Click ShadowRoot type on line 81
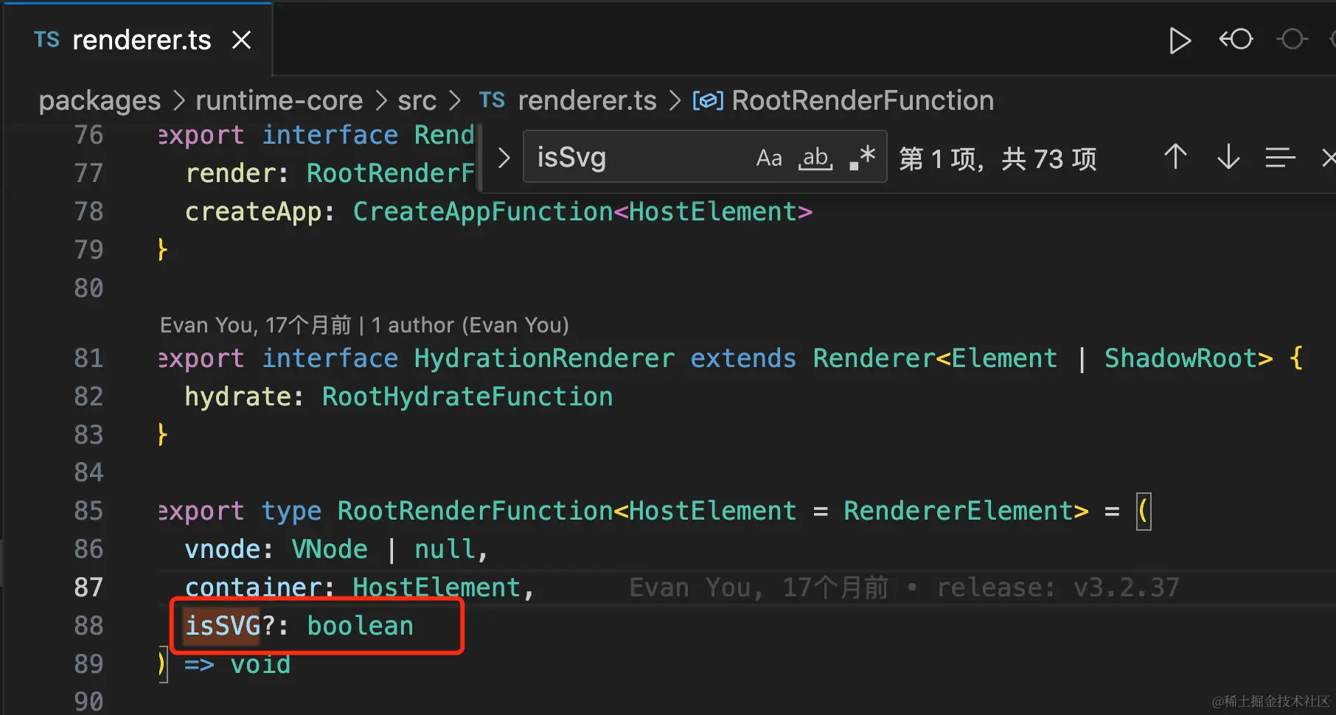The width and height of the screenshot is (1336, 715). tap(1180, 358)
